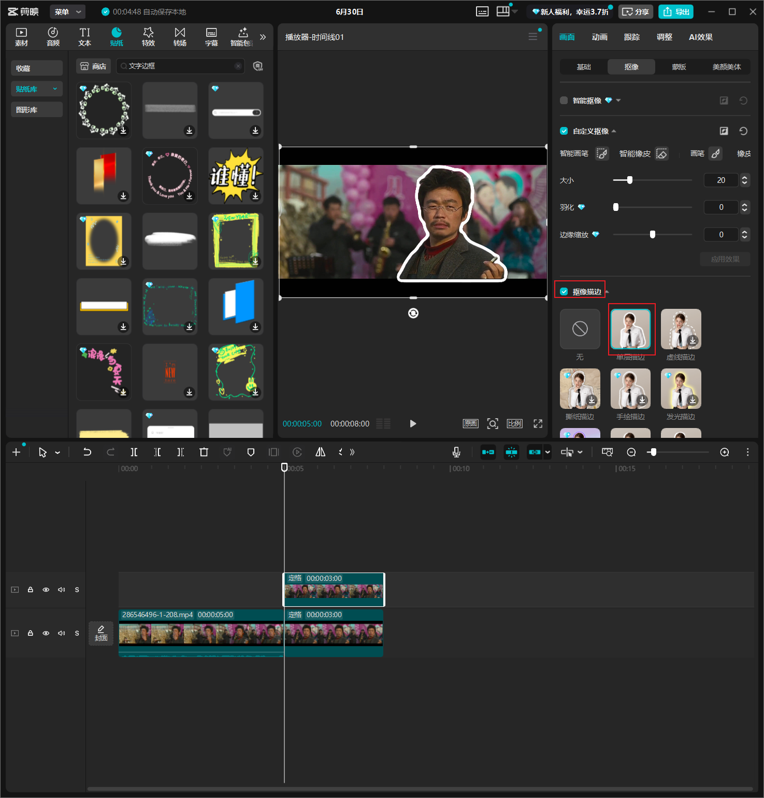764x798 pixels.
Task: Uncheck the 自定义抠像 checkbox
Action: [564, 131]
